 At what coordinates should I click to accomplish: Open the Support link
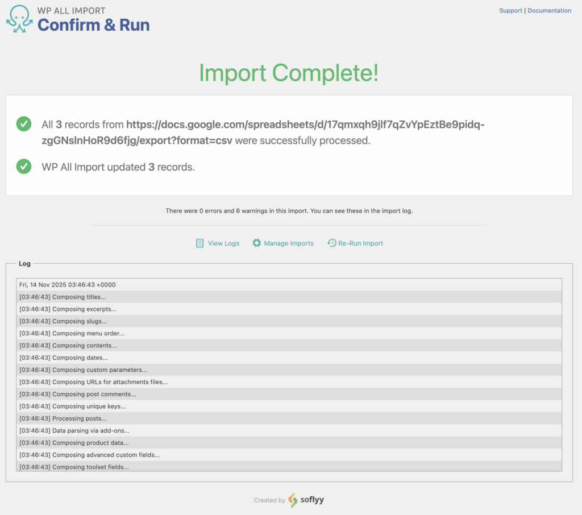[510, 10]
